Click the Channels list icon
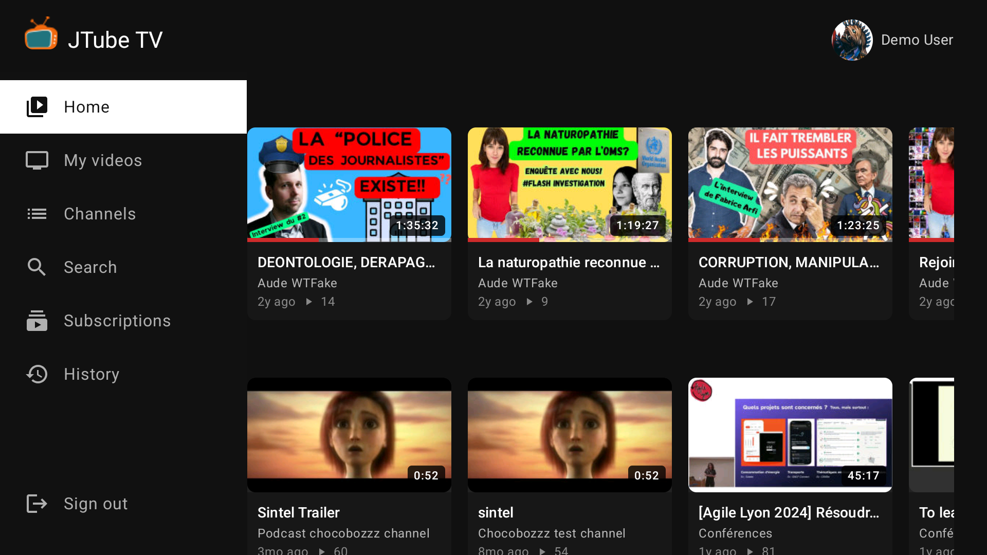 coord(37,214)
